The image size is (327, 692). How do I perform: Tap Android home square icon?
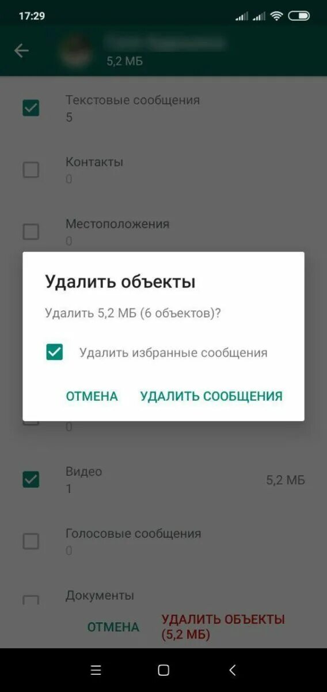163,670
